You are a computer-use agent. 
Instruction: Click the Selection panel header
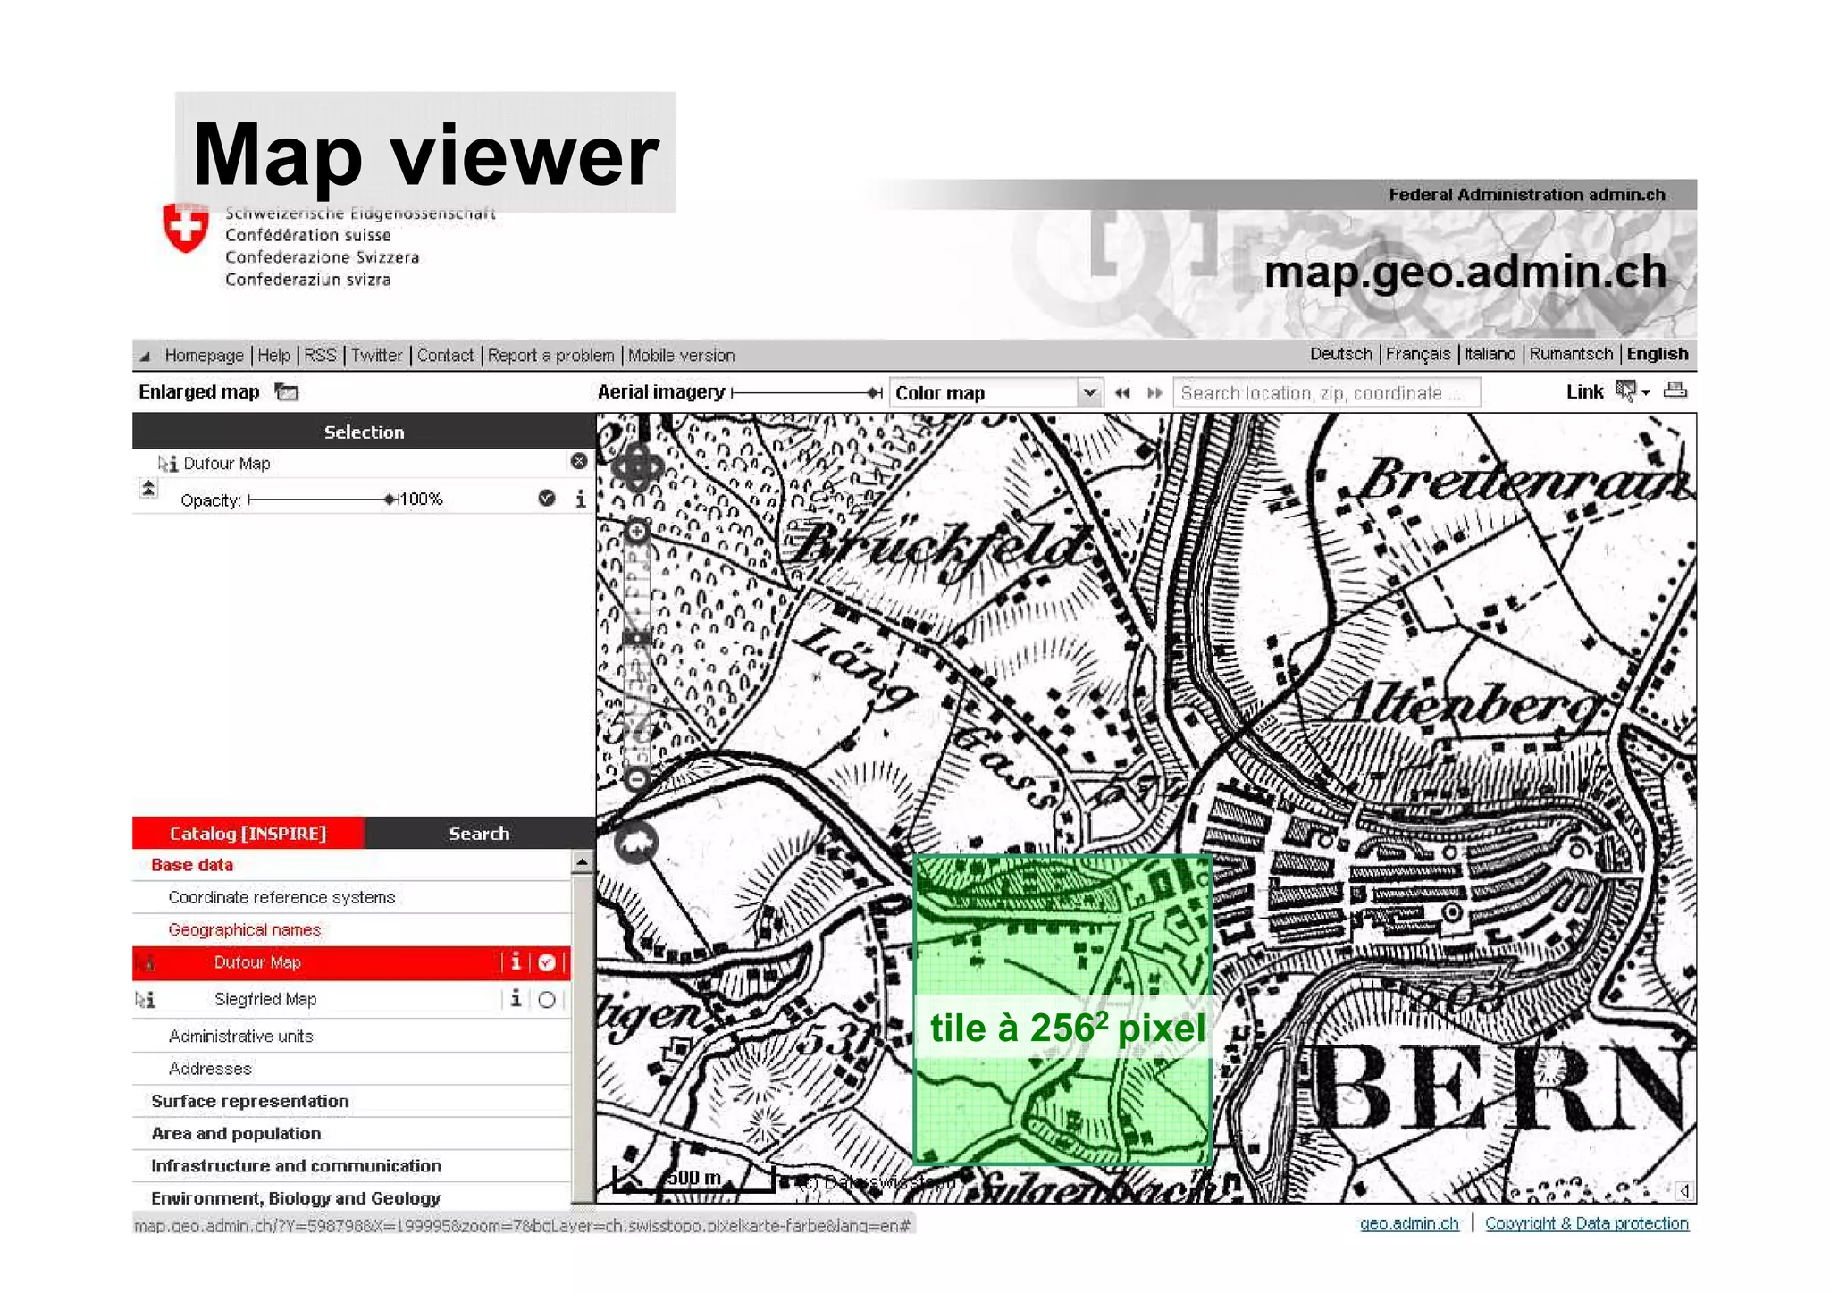(x=364, y=432)
